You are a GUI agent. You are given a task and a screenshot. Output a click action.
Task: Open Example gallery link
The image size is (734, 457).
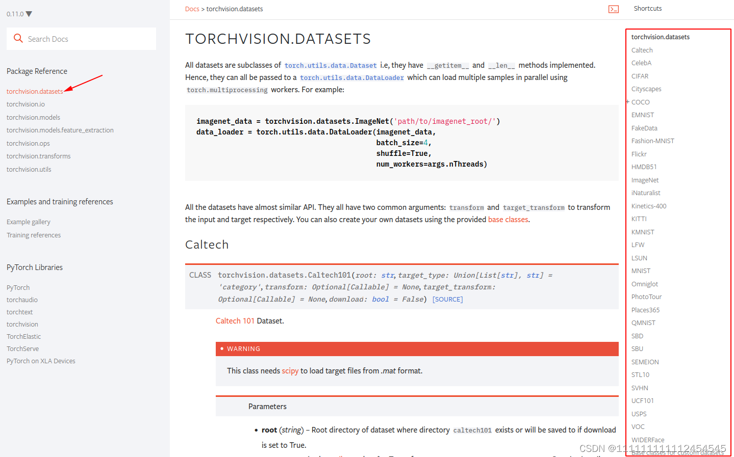pyautogui.click(x=29, y=222)
